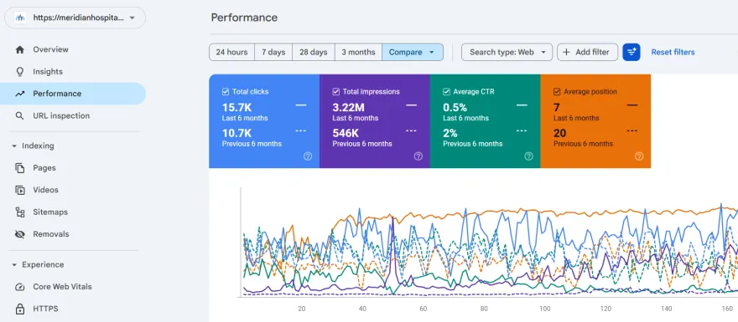Click the Add filter button
This screenshot has height=322, width=738.
tap(587, 52)
